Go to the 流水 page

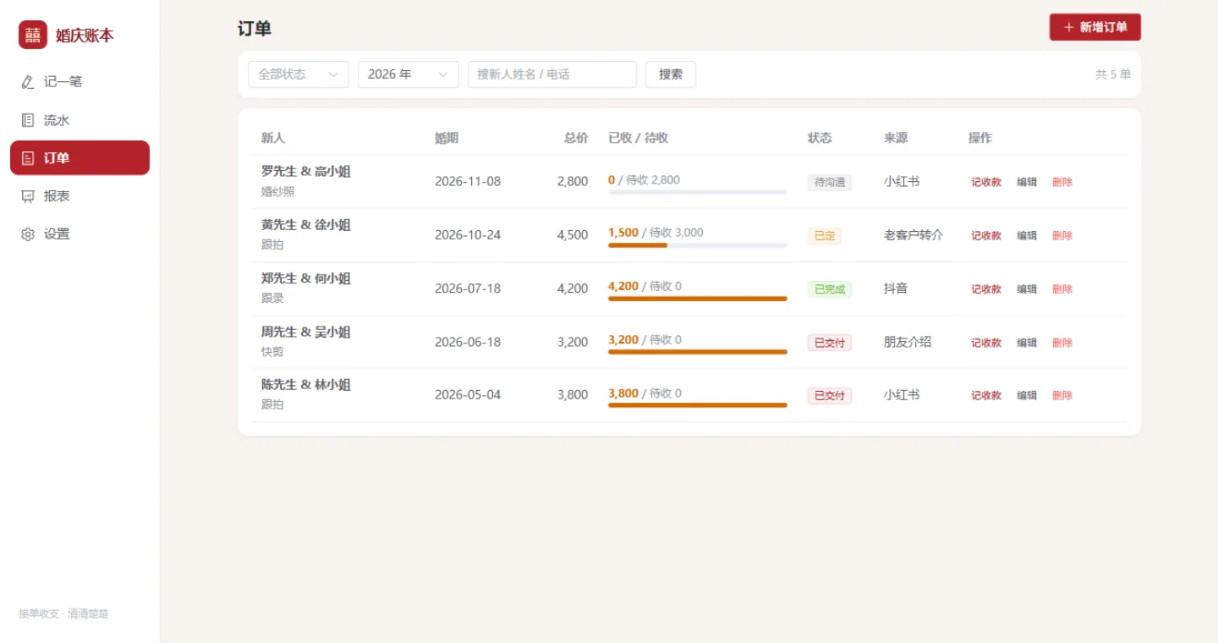tap(80, 120)
